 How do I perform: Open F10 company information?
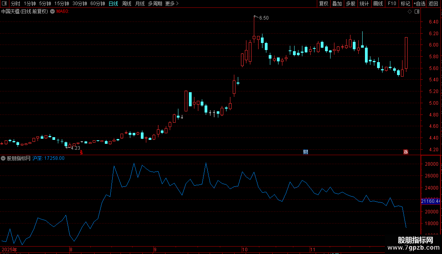(x=392, y=4)
